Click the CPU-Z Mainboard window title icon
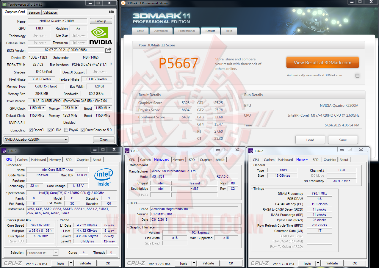 pyautogui.click(x=127, y=151)
